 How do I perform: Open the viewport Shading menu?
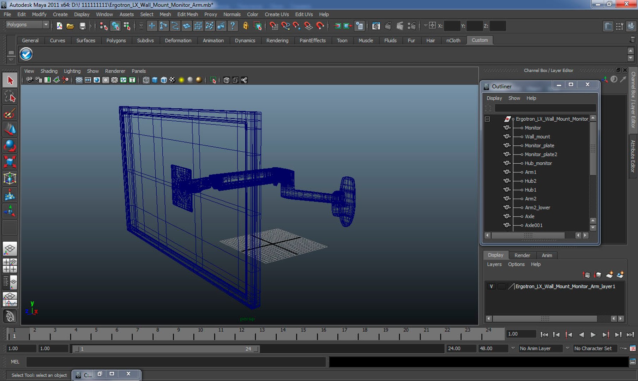[x=49, y=71]
